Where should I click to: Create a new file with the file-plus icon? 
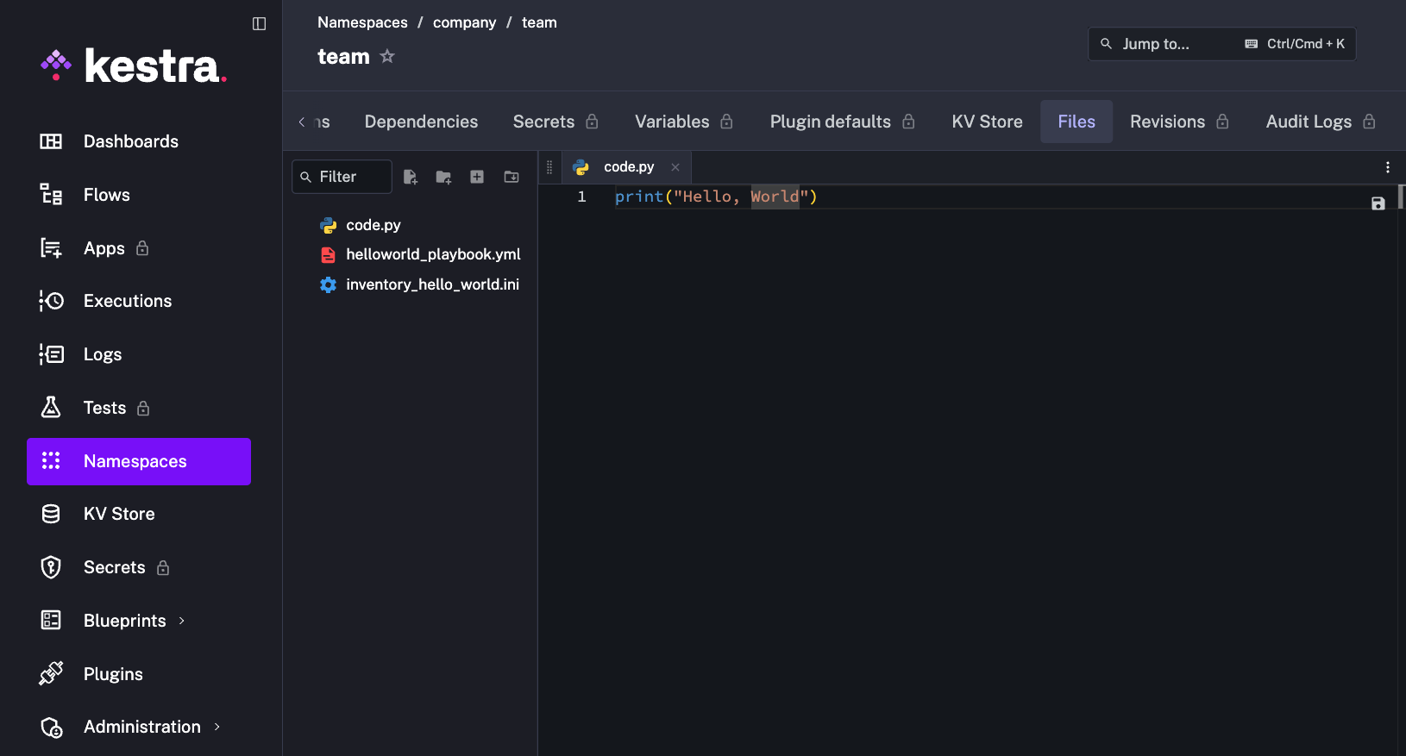(x=411, y=177)
